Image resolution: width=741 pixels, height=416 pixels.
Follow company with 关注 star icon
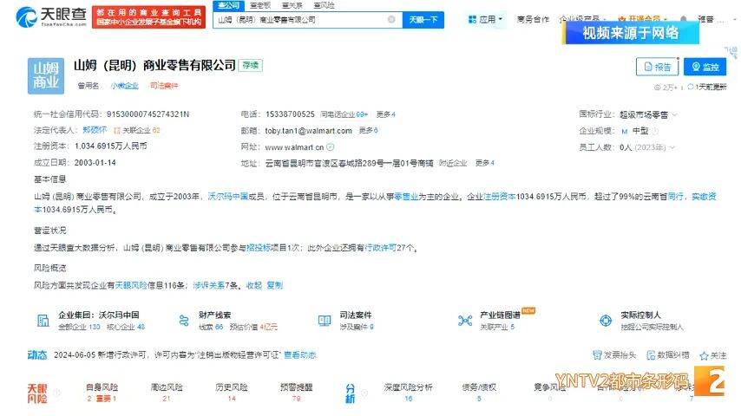(x=704, y=355)
